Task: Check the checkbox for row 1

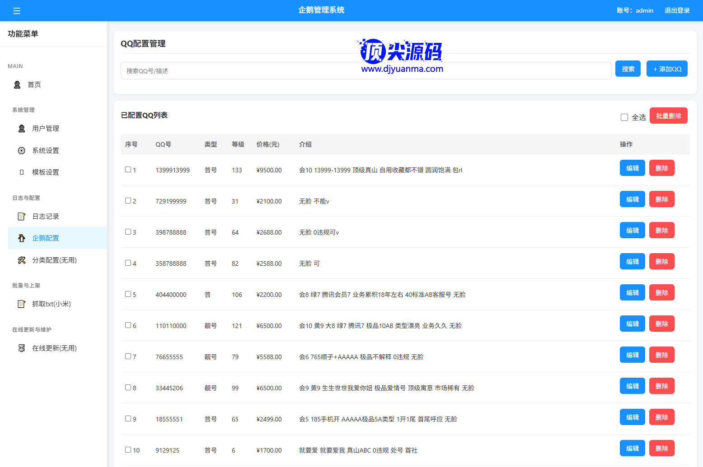Action: point(128,170)
